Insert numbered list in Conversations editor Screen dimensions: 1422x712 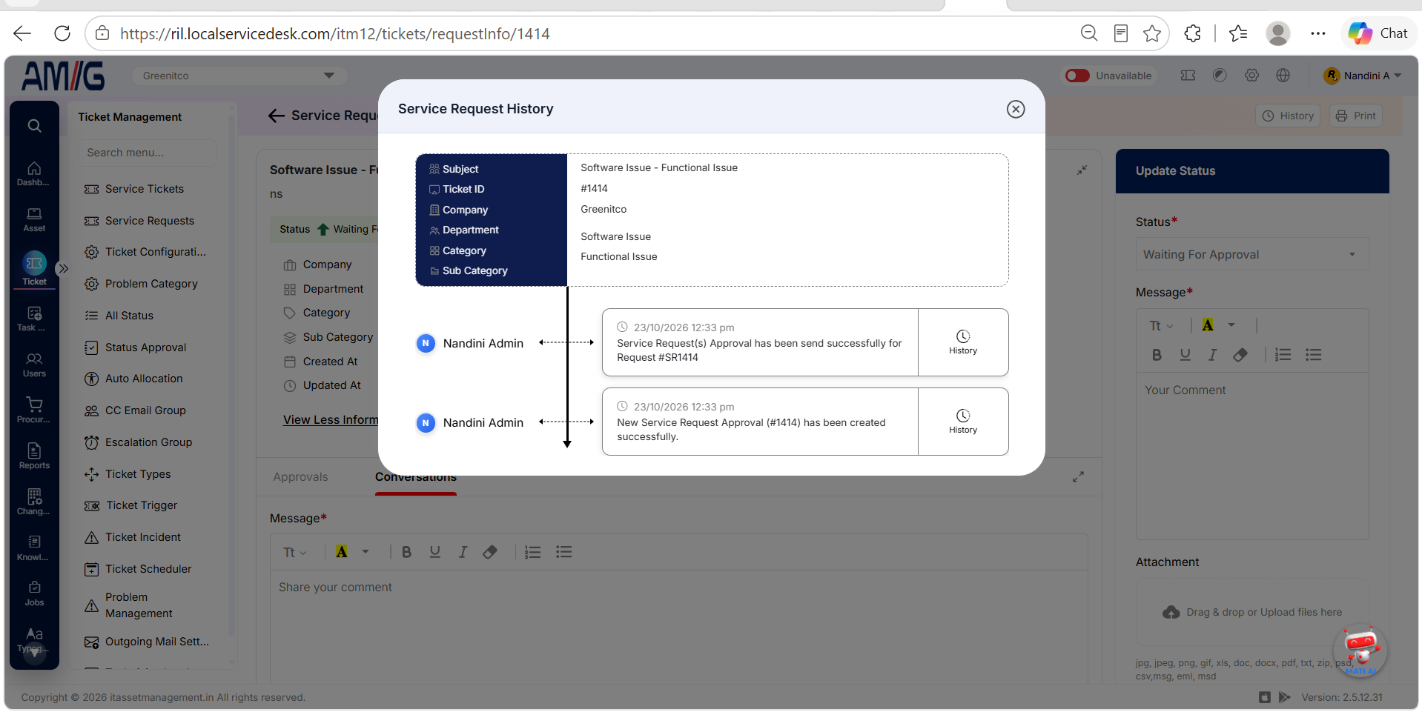tap(533, 552)
